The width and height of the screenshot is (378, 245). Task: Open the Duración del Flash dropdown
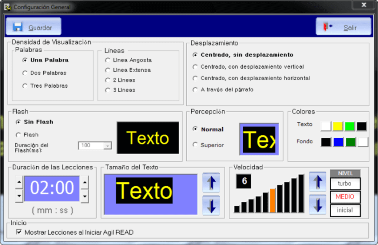click(x=107, y=146)
